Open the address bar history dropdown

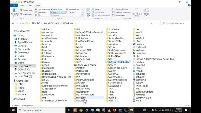[x=151, y=24]
